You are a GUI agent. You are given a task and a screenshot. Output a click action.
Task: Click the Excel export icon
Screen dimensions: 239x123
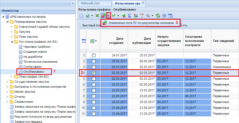[x=97, y=16]
